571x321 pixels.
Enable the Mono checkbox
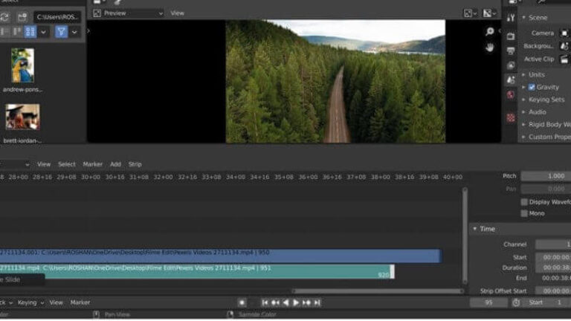tap(524, 214)
